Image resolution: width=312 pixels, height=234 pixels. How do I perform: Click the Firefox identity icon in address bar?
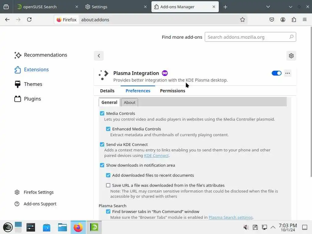(x=66, y=20)
